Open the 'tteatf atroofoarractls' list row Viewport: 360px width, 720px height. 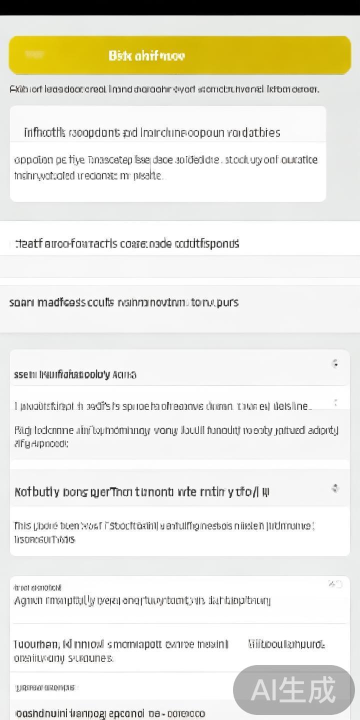pos(124,243)
